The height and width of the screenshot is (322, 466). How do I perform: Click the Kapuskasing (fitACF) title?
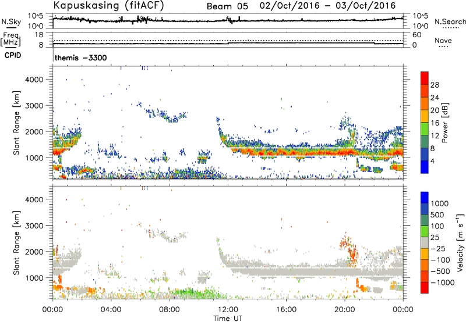108,5
